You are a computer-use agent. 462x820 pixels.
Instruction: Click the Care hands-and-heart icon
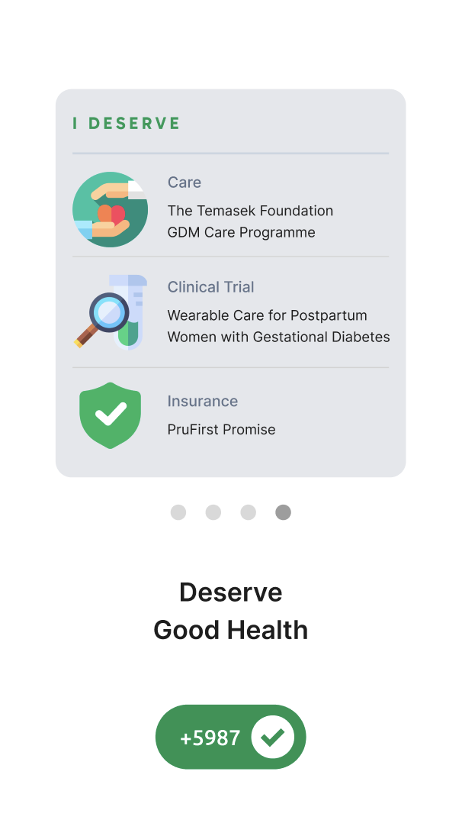coord(110,209)
